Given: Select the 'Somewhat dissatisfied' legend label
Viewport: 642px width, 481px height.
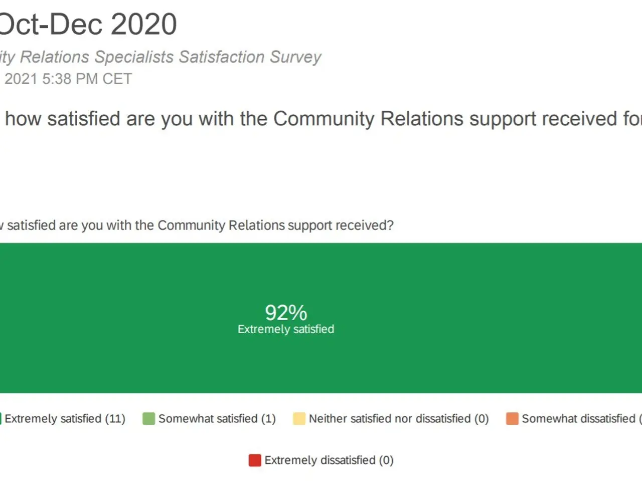Looking at the screenshot, I should pos(578,418).
